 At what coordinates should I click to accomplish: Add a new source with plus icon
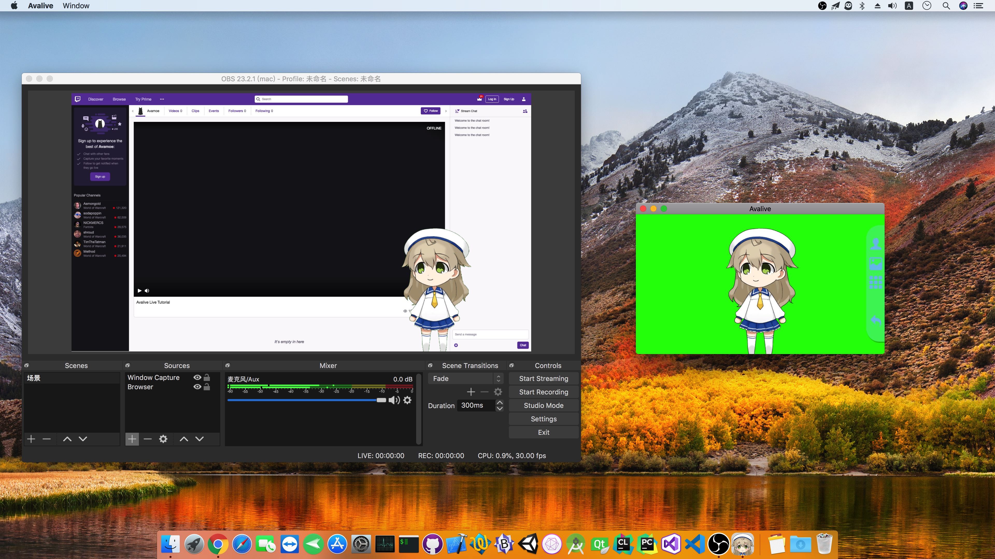point(132,439)
